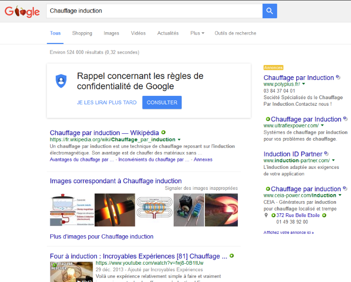Click the privacy shield icon

point(61,81)
